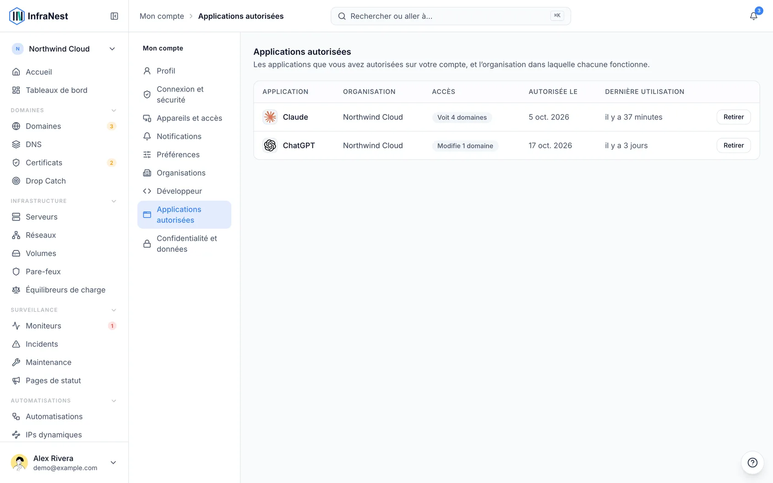
Task: Open Profil in account settings
Action: click(x=184, y=71)
